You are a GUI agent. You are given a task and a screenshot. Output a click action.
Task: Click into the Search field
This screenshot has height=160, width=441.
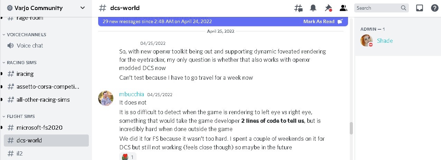(x=378, y=8)
